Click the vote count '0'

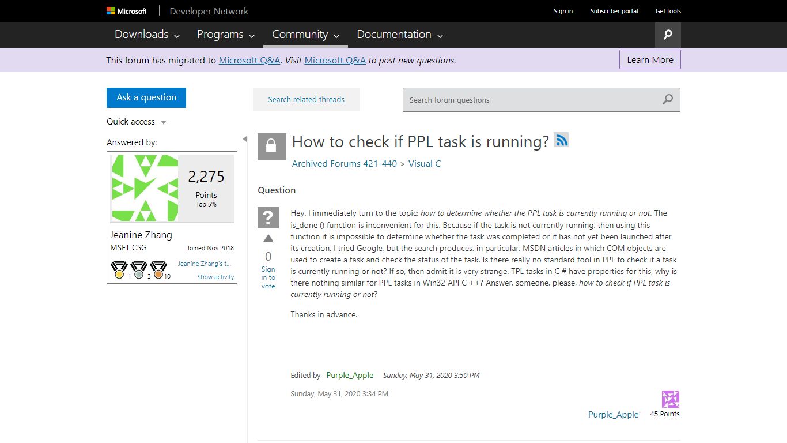click(268, 256)
